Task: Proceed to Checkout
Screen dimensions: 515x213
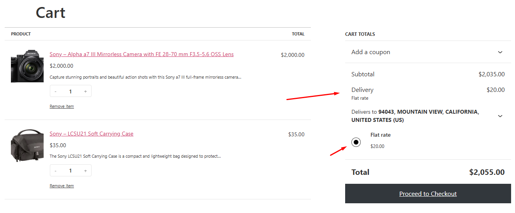Action: [428, 194]
